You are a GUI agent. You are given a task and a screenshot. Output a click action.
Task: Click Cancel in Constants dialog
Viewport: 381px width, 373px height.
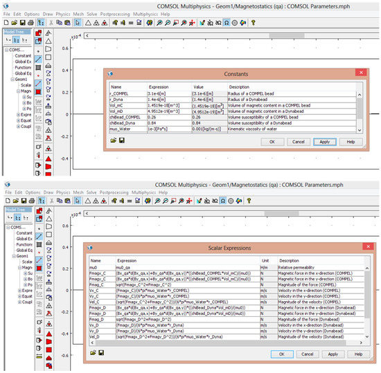299,142
